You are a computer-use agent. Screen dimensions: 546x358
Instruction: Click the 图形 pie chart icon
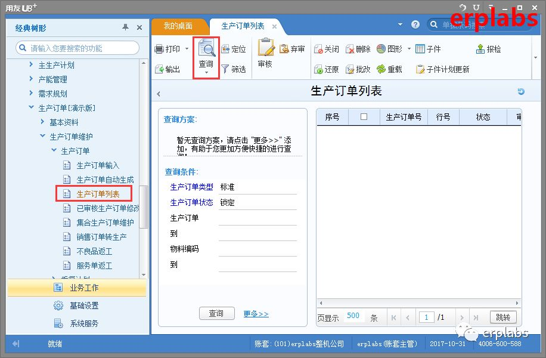pos(381,49)
